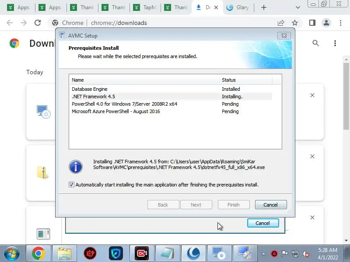Cancel the AVMC Setup prerequisites install
This screenshot has height=262, width=350.
click(271, 204)
